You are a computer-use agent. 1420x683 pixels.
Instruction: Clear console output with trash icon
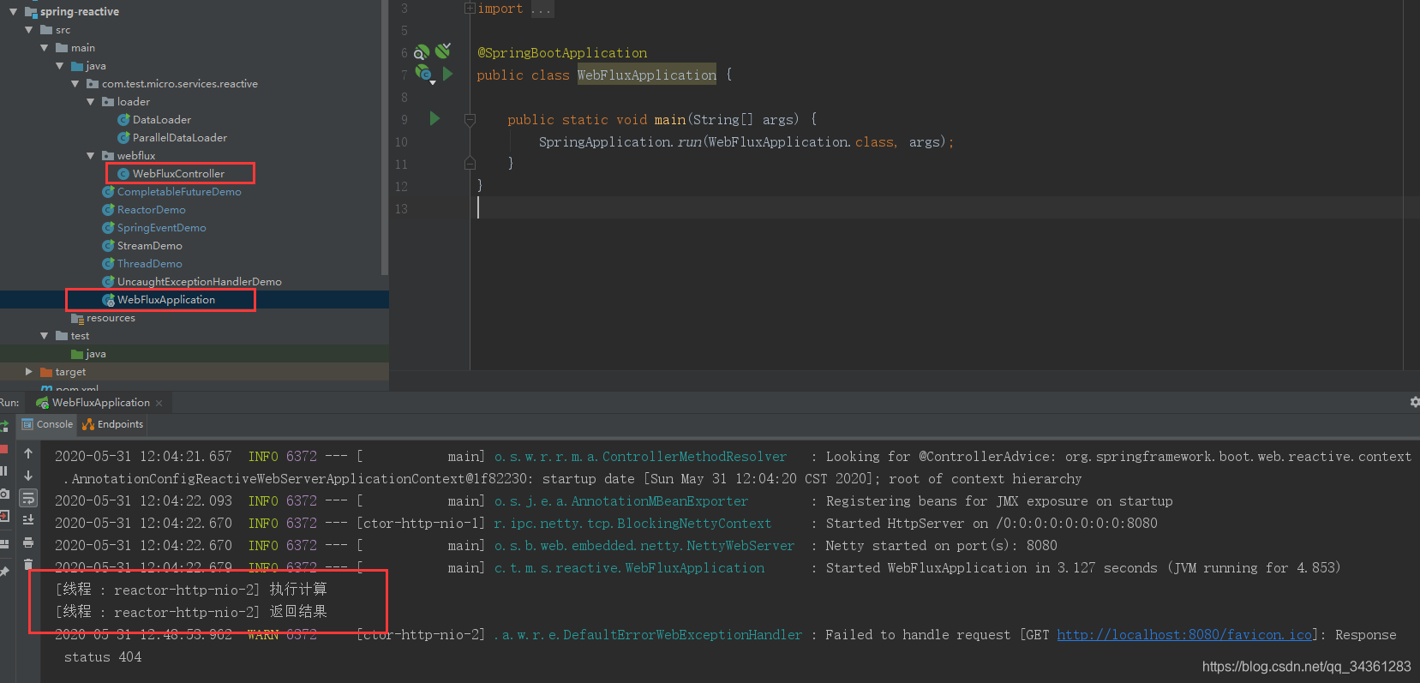click(x=28, y=565)
